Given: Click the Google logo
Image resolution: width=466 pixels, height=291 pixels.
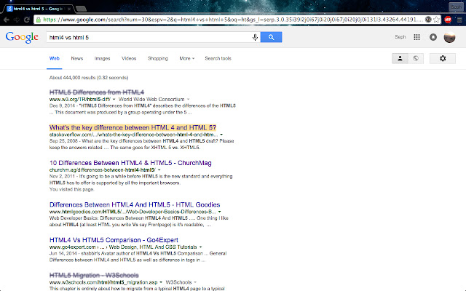Looking at the screenshot, I should tap(22, 37).
